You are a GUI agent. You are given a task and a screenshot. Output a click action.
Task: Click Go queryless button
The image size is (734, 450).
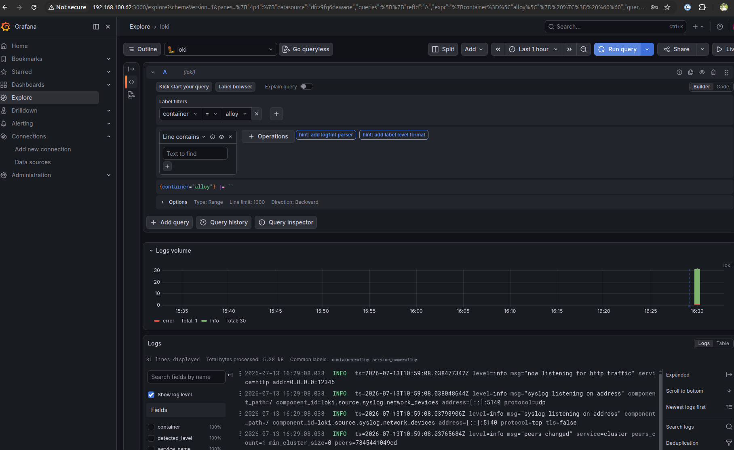pos(306,49)
